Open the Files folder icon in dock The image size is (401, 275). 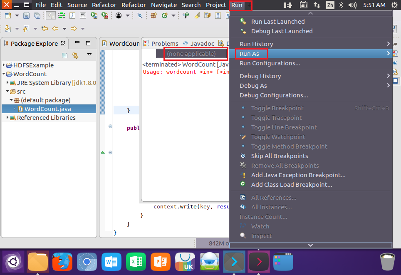click(37, 261)
